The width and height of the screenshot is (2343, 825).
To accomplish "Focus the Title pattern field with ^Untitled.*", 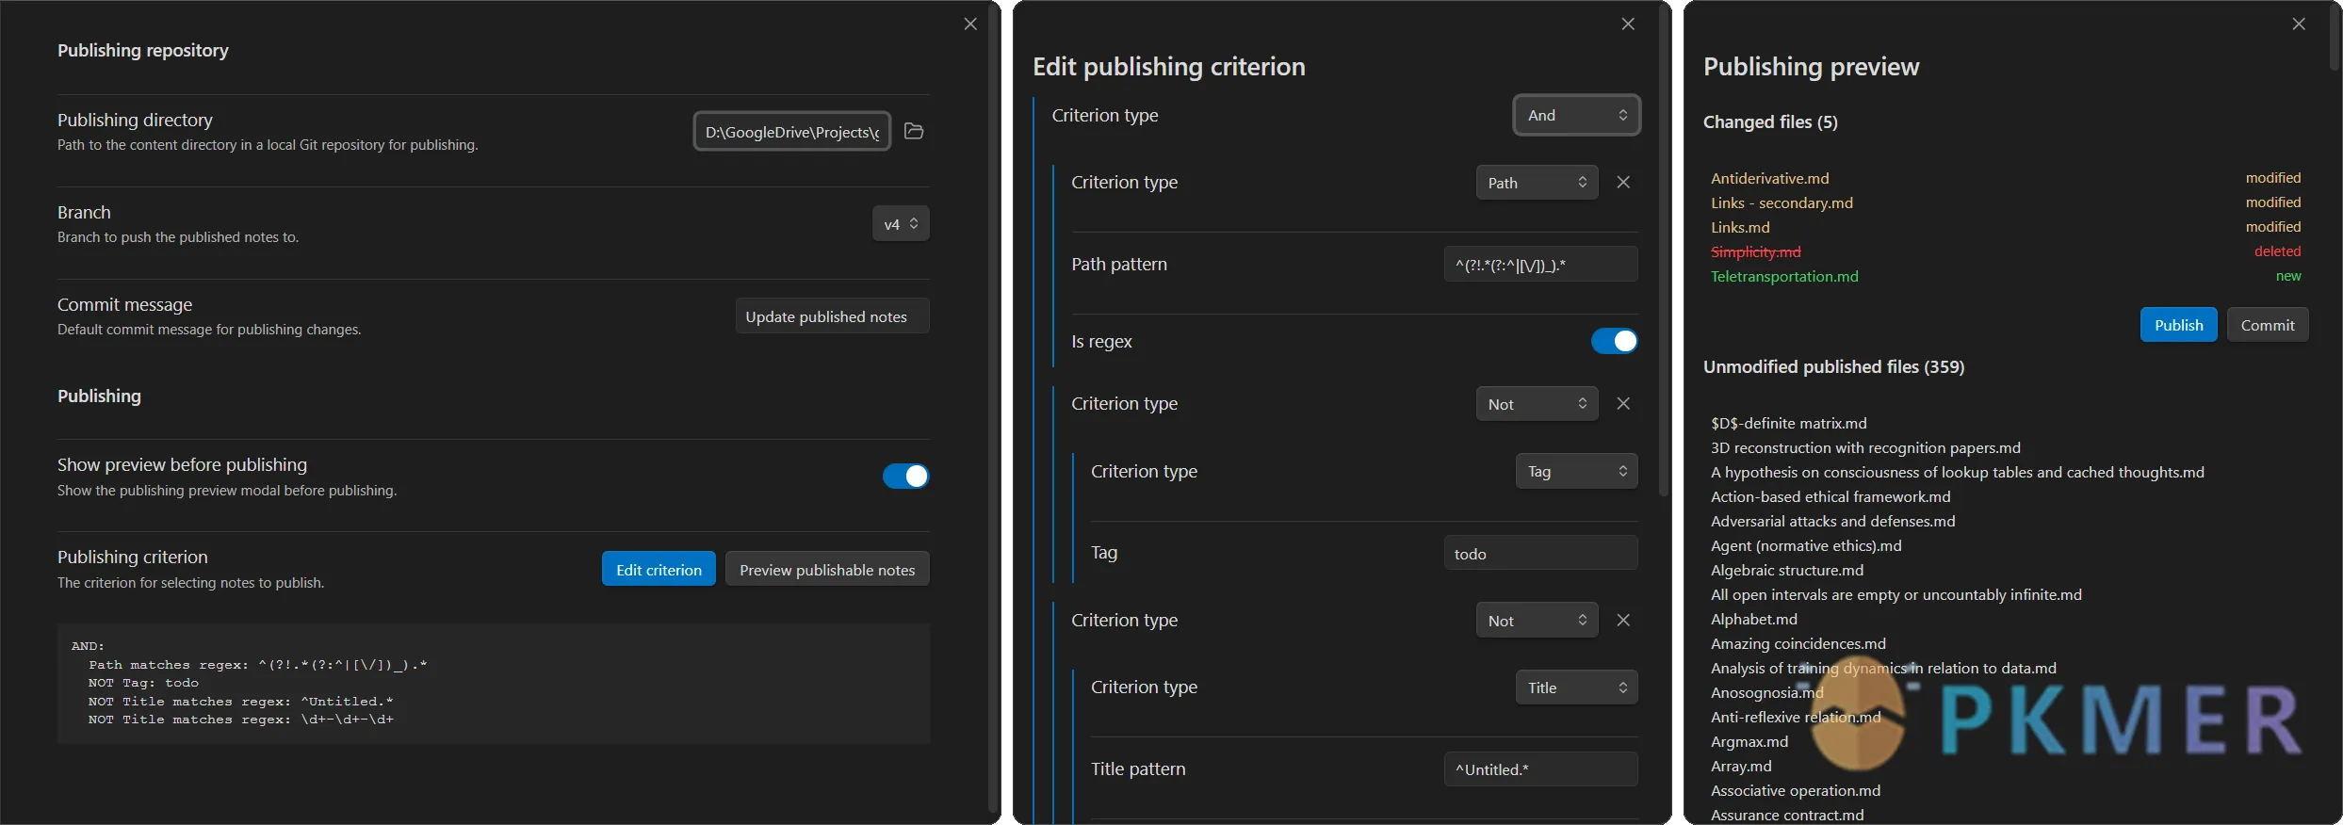I will (1540, 769).
